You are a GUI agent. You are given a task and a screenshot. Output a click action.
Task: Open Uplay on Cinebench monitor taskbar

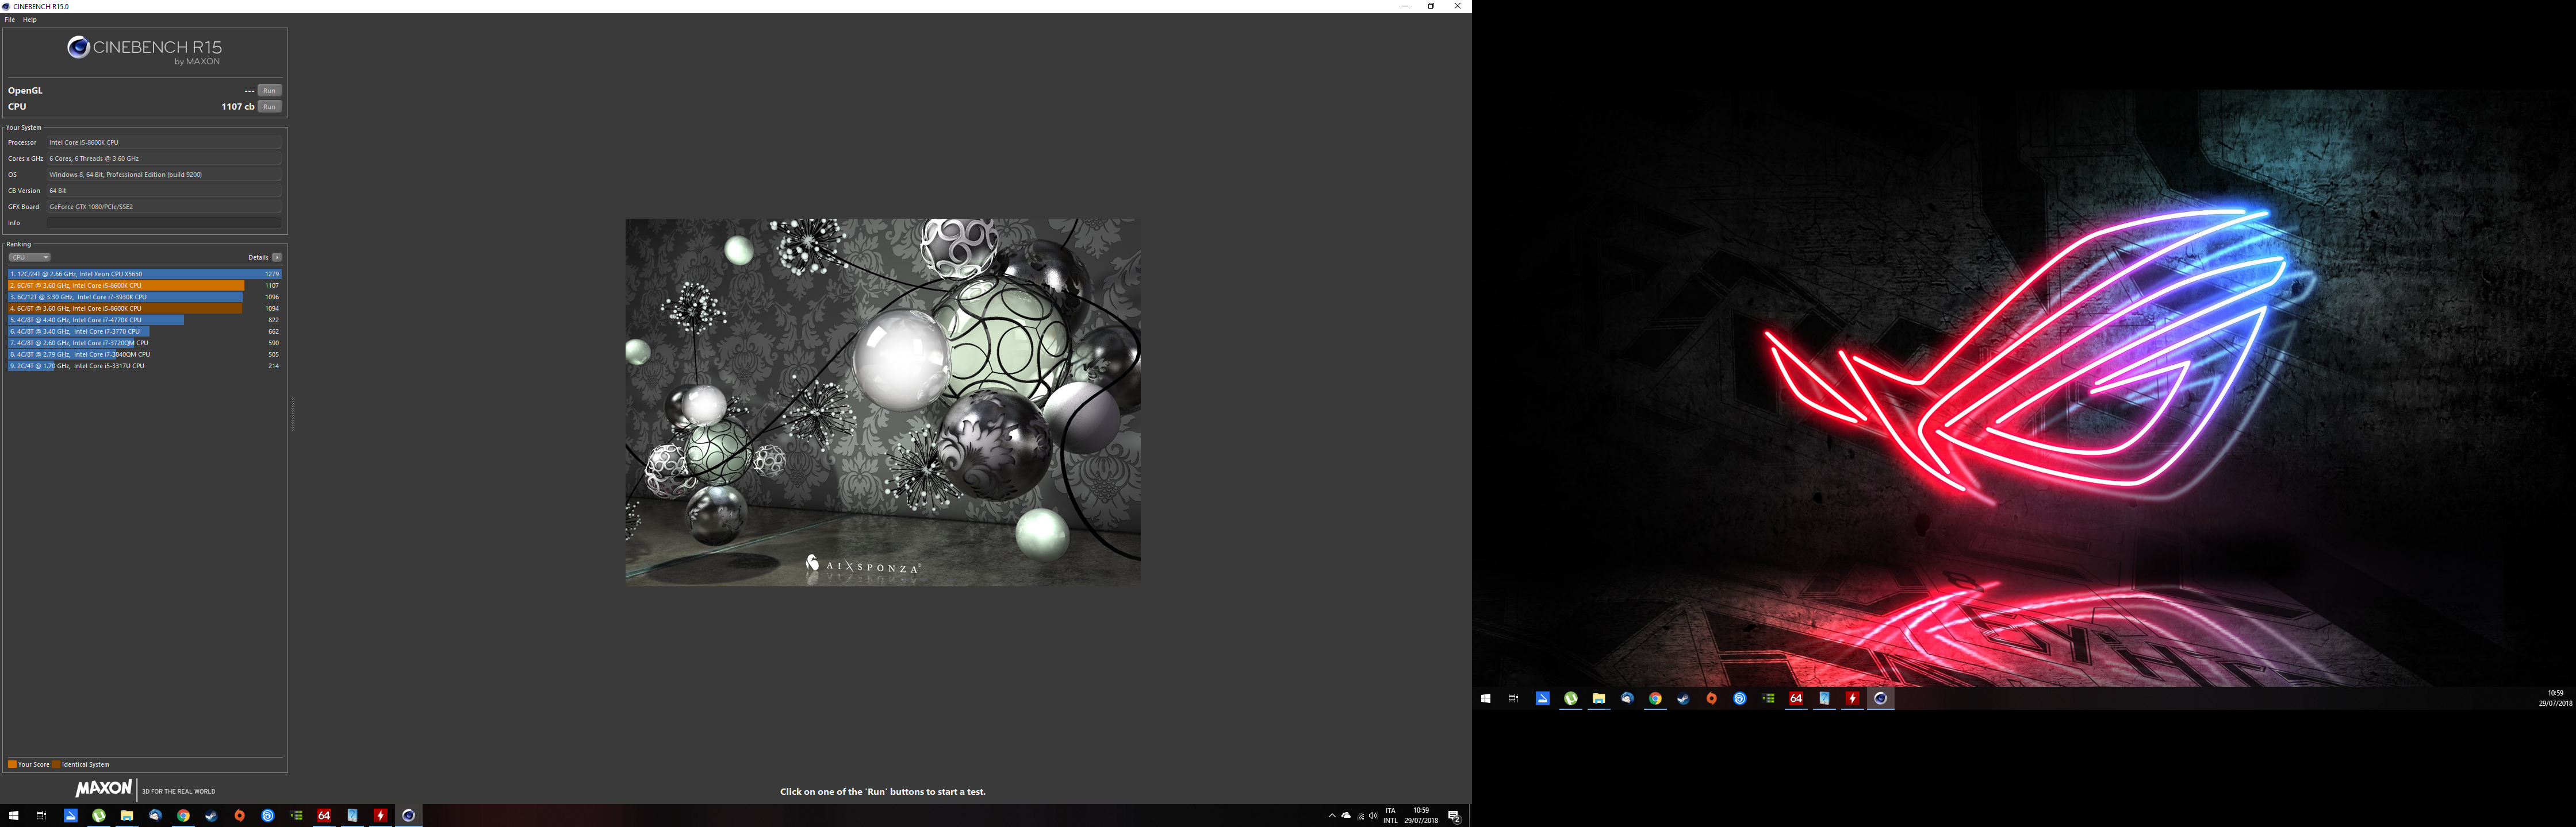(x=268, y=816)
